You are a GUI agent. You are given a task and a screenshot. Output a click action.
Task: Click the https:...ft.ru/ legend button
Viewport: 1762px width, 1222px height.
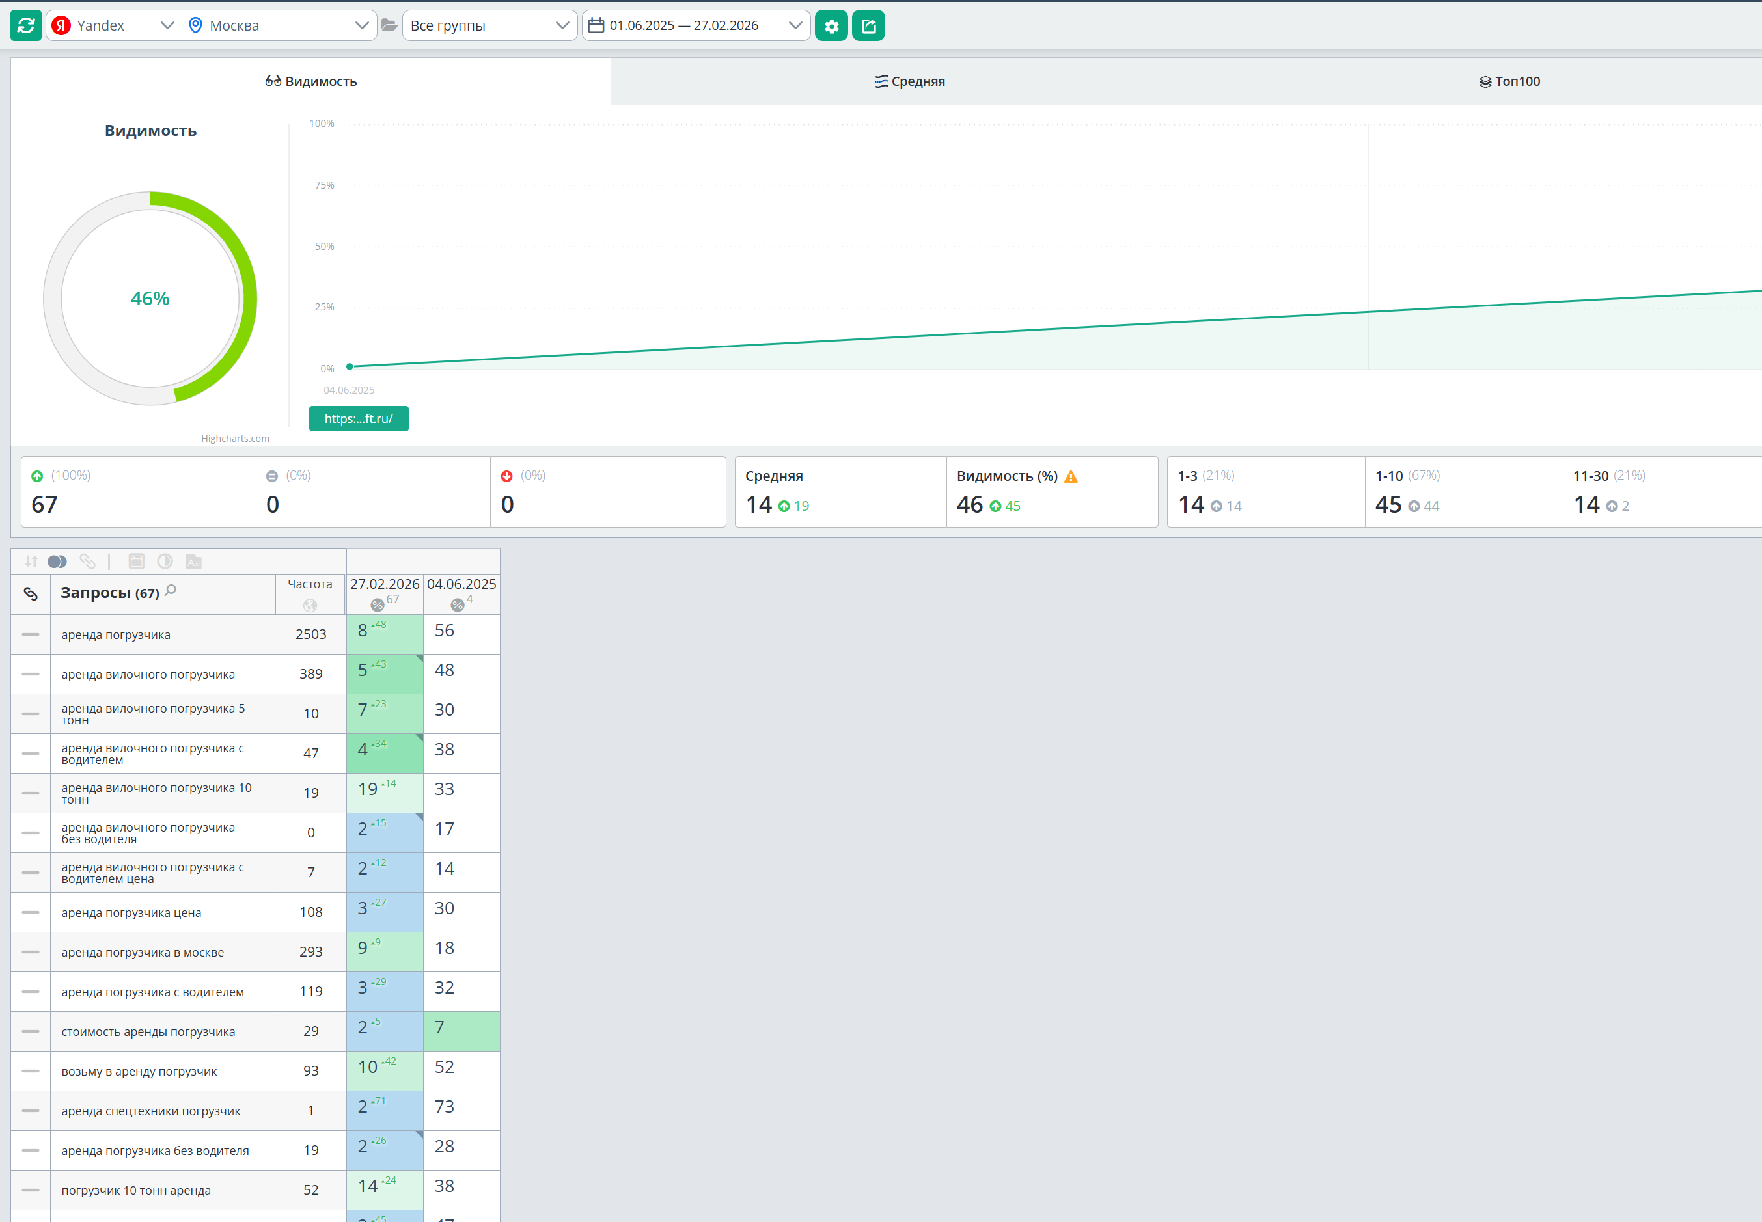coord(359,419)
